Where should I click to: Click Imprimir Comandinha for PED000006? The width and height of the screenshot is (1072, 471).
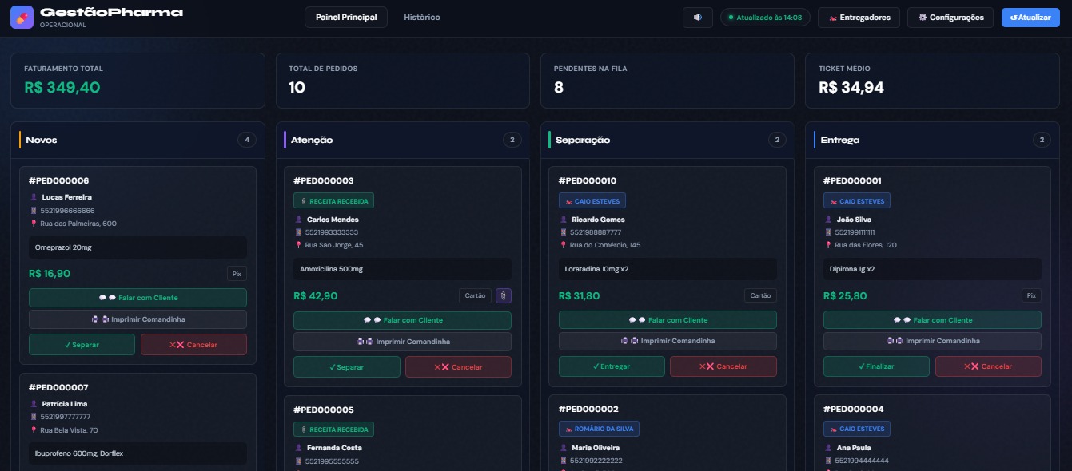(x=137, y=319)
